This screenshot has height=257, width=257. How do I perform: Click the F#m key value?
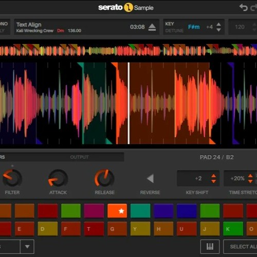194,27
